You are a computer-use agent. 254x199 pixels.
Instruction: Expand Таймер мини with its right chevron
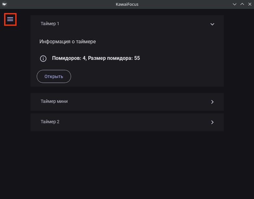pyautogui.click(x=212, y=102)
